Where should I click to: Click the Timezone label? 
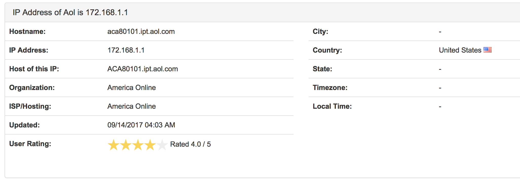coord(330,88)
